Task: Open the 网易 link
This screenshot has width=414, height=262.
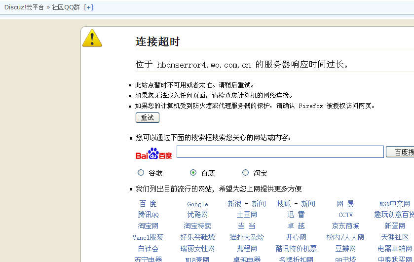Action: (345, 204)
